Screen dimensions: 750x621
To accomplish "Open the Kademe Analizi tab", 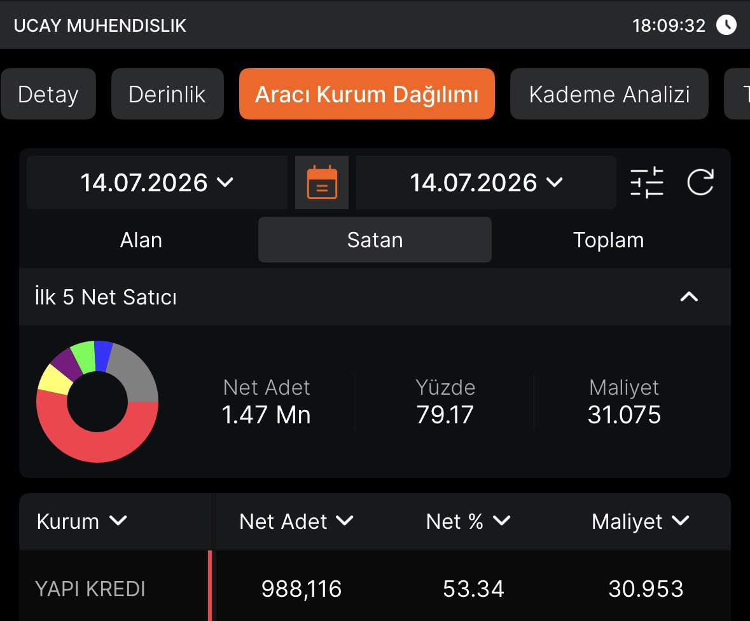I will 609,93.
